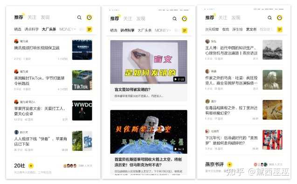Open article 美国解封TikTok,字节打赢禁令长跑战
Viewport: 297px width, 184px height.
click(39, 81)
